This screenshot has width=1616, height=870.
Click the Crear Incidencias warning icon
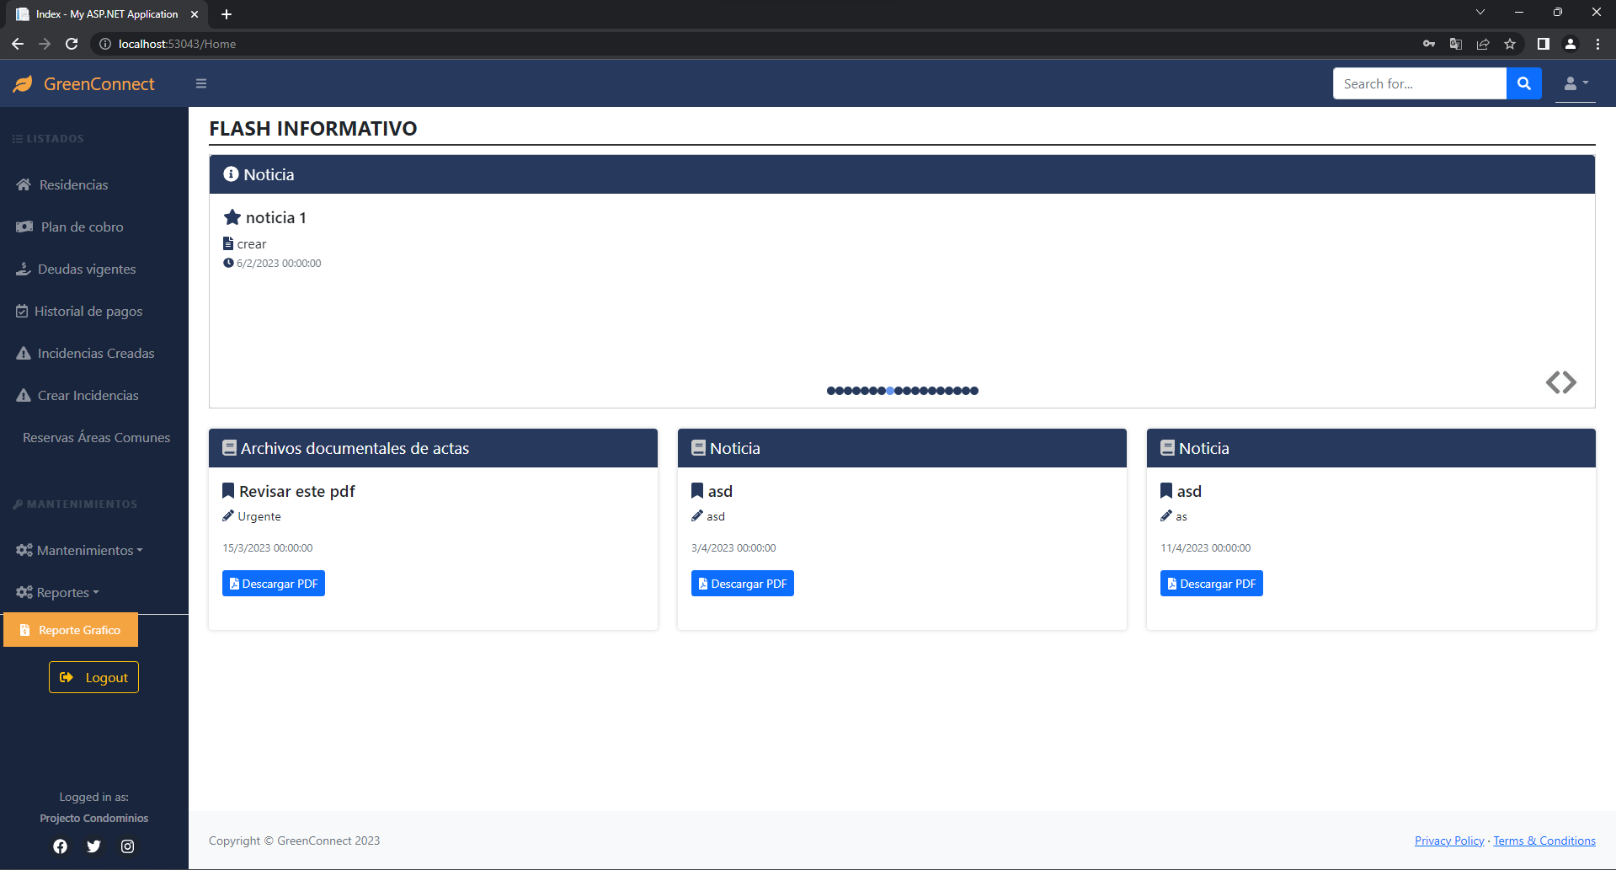pyautogui.click(x=24, y=395)
